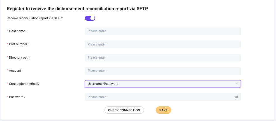Viewport: 276px width, 121px height.
Task: Click the SAVE button
Action: coord(163,110)
